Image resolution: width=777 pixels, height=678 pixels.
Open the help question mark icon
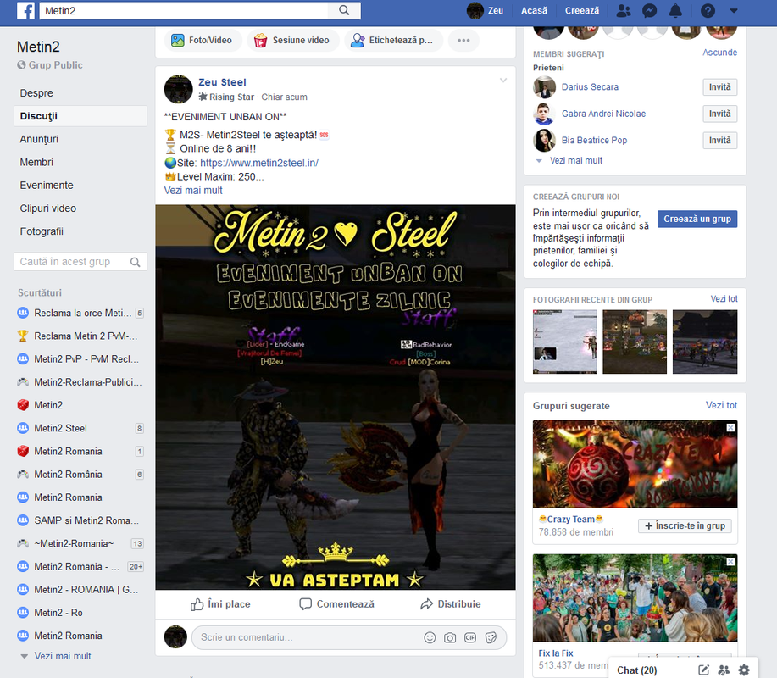(x=708, y=10)
